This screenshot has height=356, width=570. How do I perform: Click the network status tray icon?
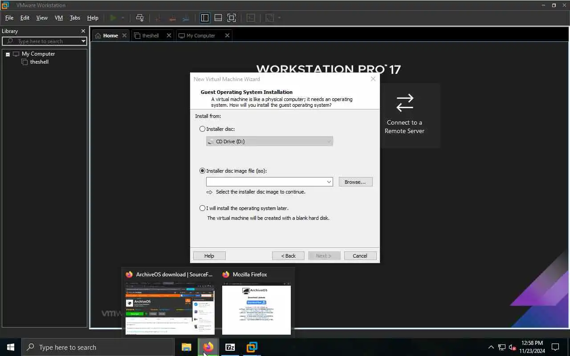pos(502,347)
